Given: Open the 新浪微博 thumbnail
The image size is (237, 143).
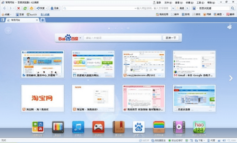Looking at the screenshot, I should (x=144, y=98).
